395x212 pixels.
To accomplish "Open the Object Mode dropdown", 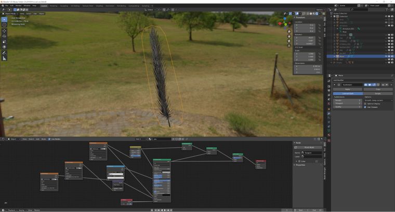I will coord(10,13).
